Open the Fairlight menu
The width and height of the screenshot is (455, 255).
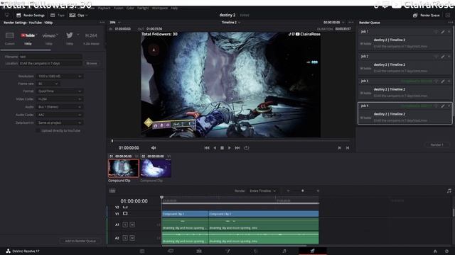(x=143, y=8)
